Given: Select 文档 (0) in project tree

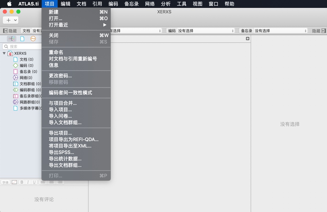Looking at the screenshot, I should pyautogui.click(x=26, y=59).
